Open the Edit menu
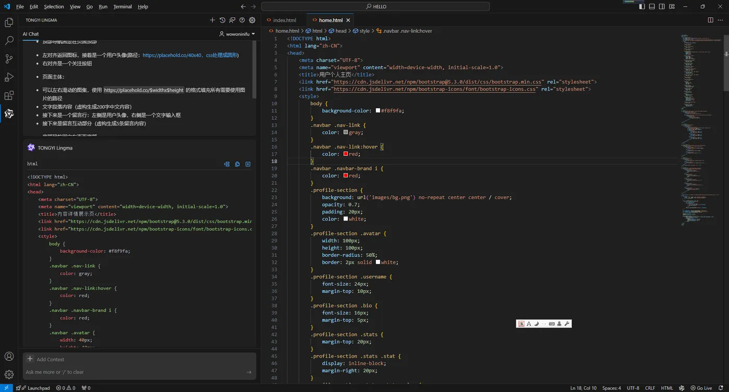 (34, 7)
